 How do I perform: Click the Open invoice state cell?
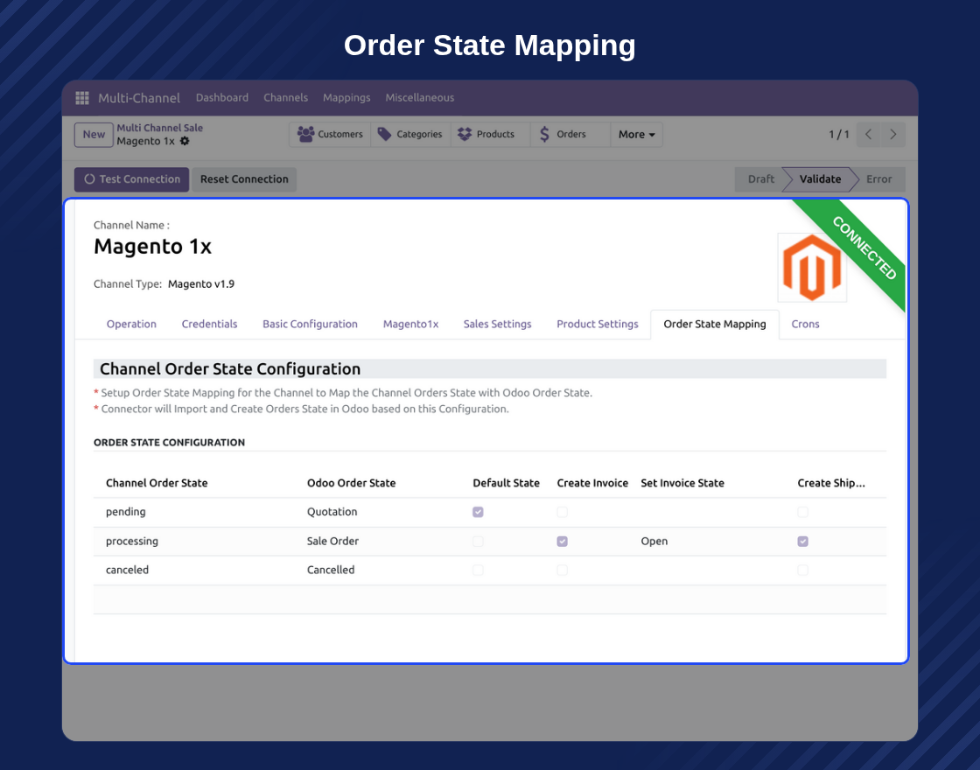[x=654, y=542]
